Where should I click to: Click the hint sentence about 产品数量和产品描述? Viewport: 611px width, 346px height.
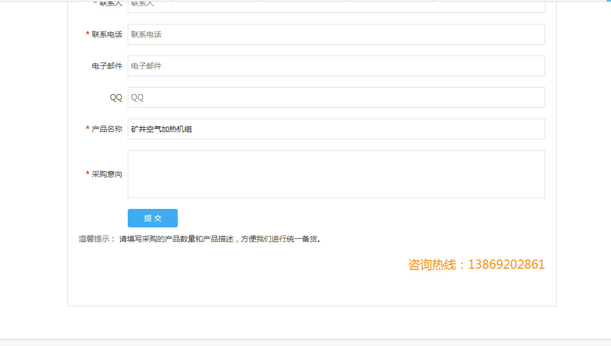(220, 239)
